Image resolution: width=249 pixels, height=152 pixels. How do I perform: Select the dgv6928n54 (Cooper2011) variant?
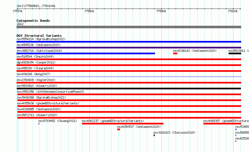(129, 65)
